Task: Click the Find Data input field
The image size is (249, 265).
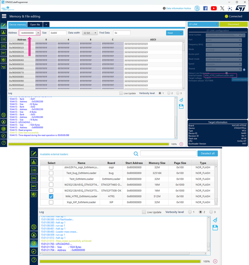Action: click(122, 33)
